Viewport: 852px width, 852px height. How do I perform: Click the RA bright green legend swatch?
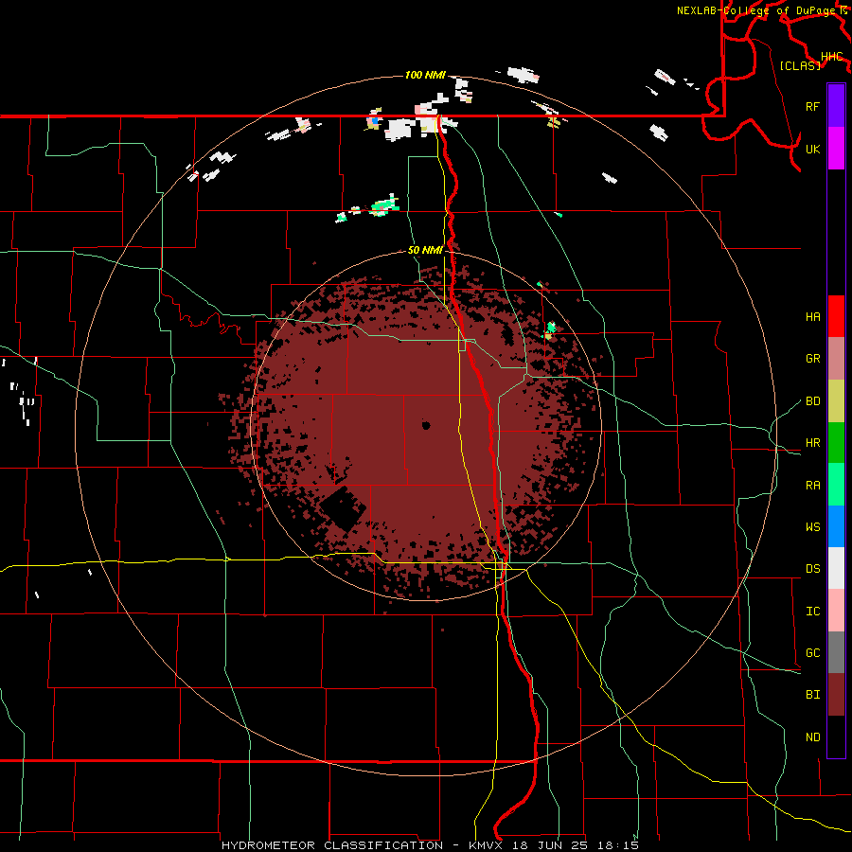pos(836,485)
